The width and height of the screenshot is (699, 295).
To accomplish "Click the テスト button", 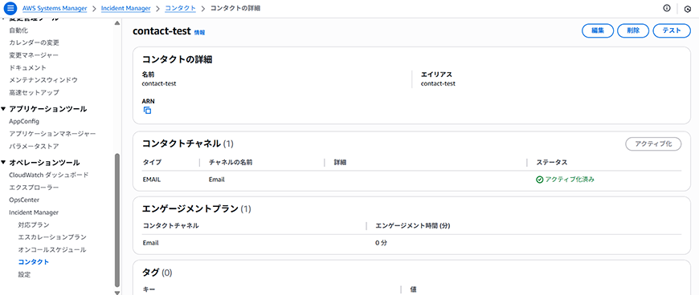I will (x=672, y=30).
